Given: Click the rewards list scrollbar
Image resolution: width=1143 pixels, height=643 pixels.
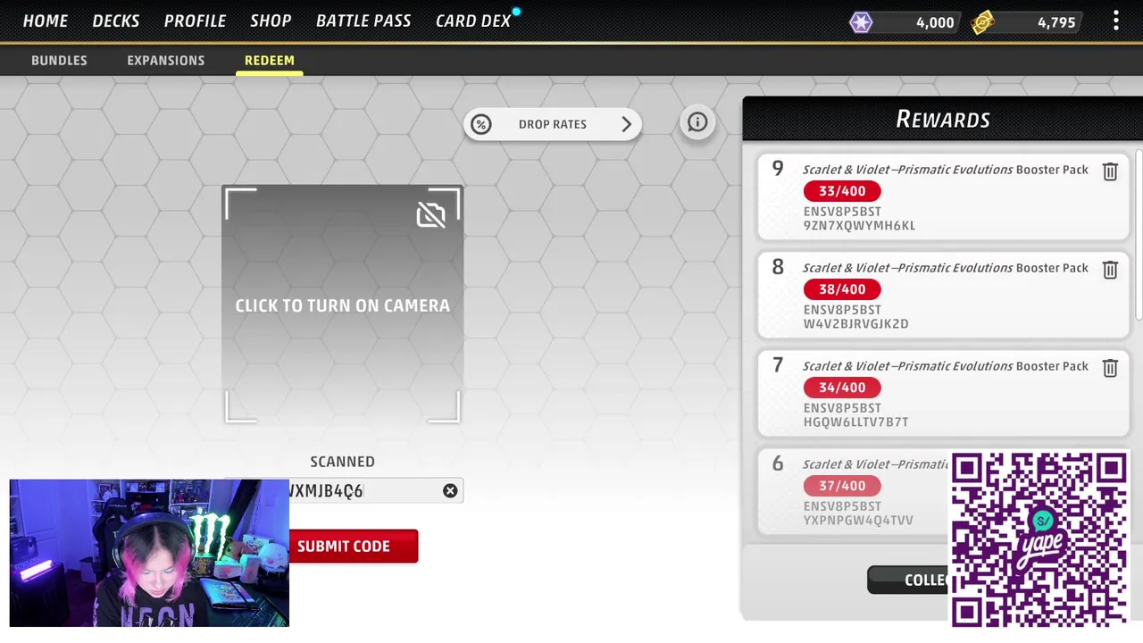Looking at the screenshot, I should pyautogui.click(x=1139, y=237).
